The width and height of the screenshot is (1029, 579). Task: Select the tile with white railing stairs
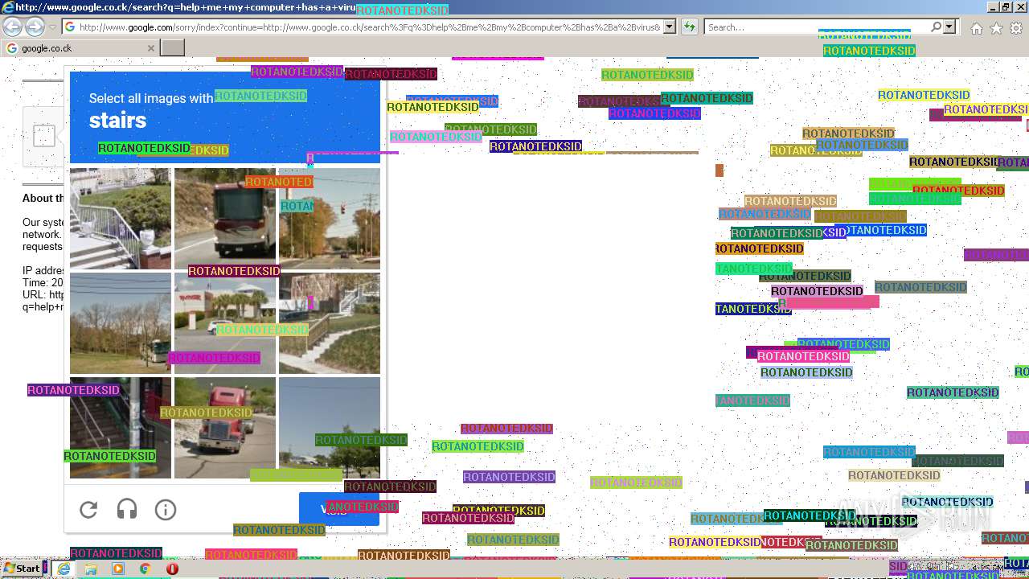pyautogui.click(x=121, y=219)
